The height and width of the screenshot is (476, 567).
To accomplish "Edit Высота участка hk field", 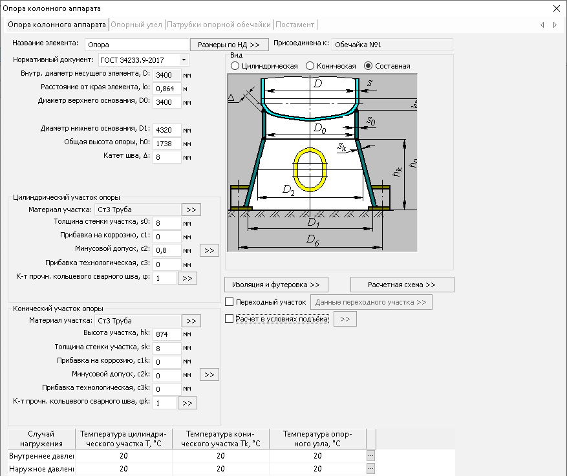I will pos(167,334).
